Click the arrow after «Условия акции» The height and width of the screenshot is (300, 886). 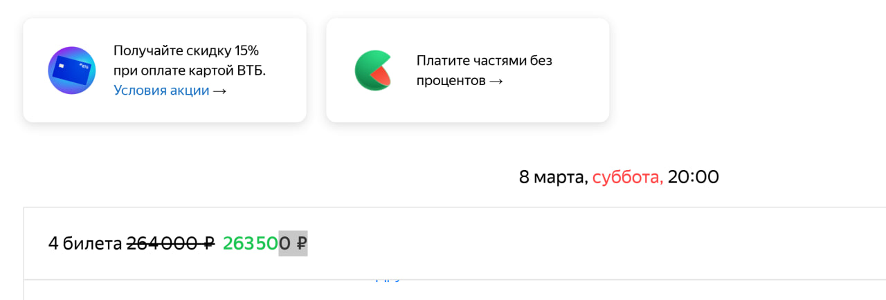pos(219,91)
